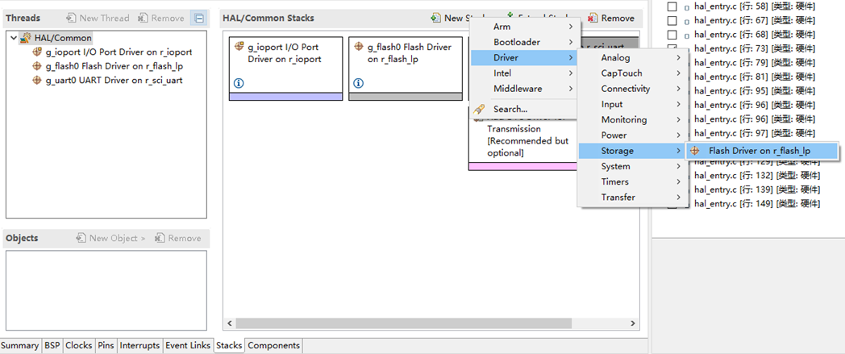Open the Driver submenu entry
This screenshot has width=845, height=354.
(524, 57)
